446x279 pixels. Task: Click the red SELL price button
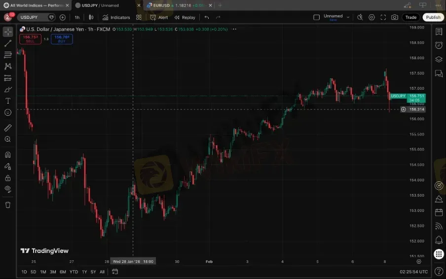30,39
